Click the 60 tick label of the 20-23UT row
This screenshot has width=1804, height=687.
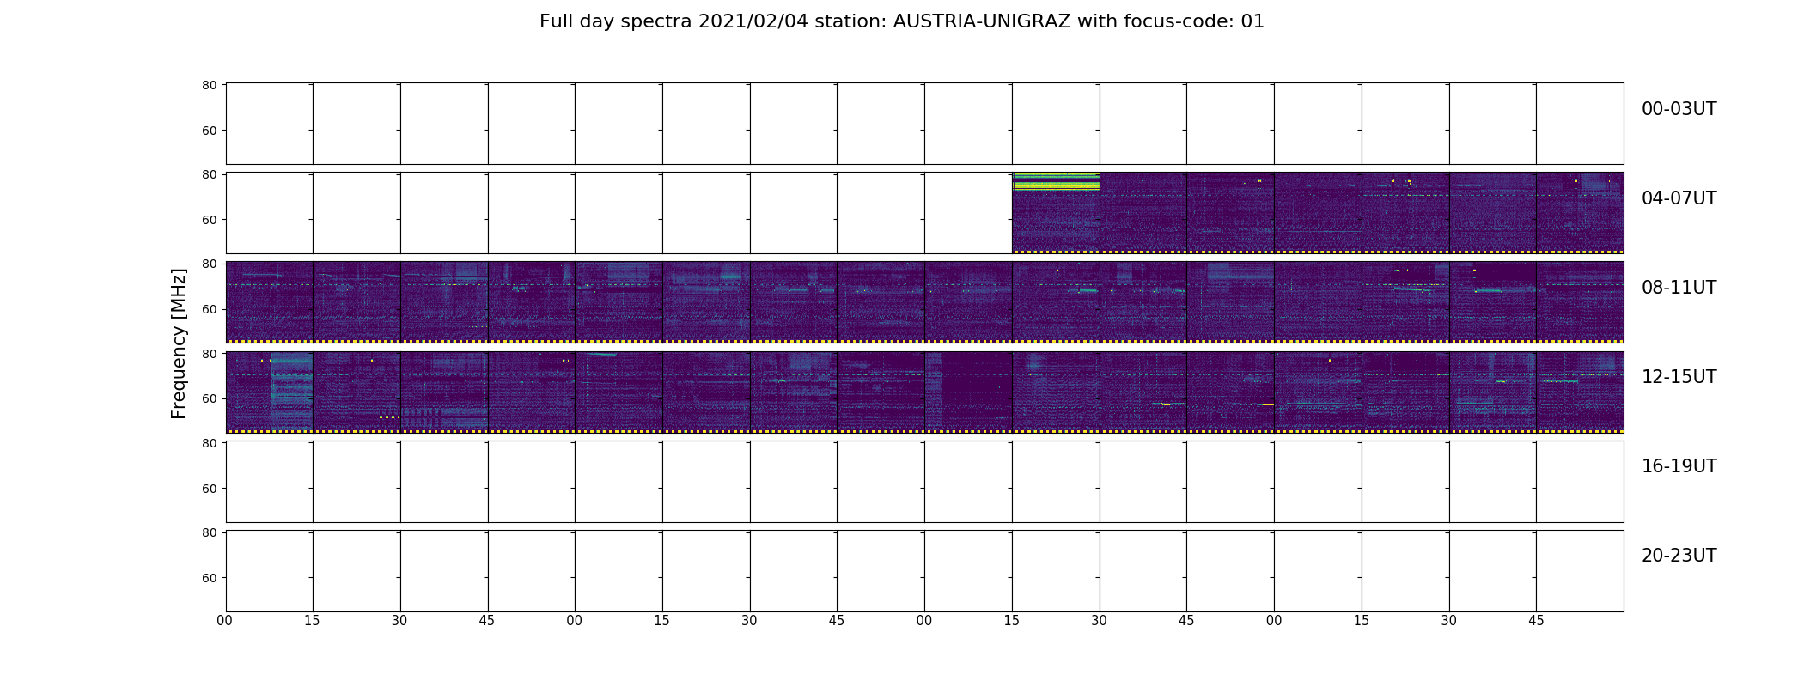(x=209, y=578)
